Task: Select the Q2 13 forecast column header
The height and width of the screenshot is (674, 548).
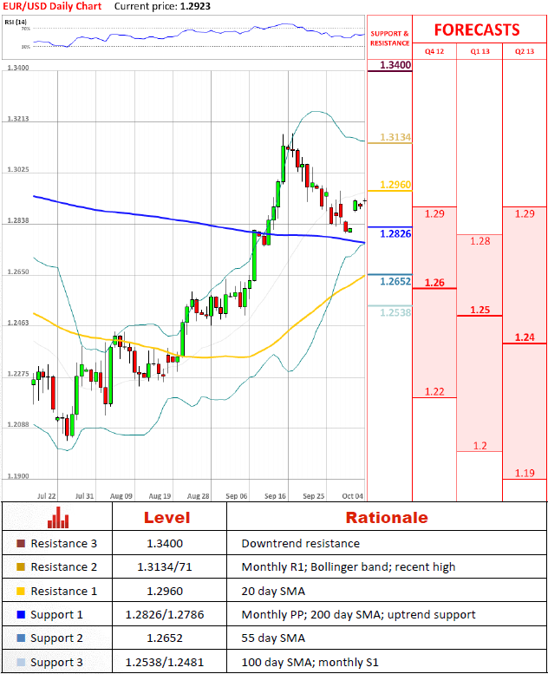Action: tap(525, 51)
